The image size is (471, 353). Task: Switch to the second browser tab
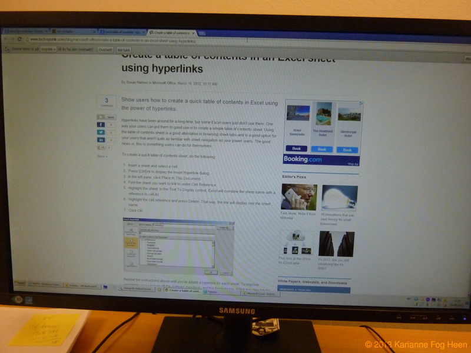[73, 32]
